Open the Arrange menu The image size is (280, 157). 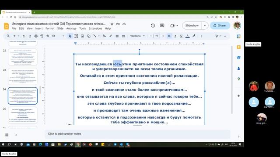[71, 28]
